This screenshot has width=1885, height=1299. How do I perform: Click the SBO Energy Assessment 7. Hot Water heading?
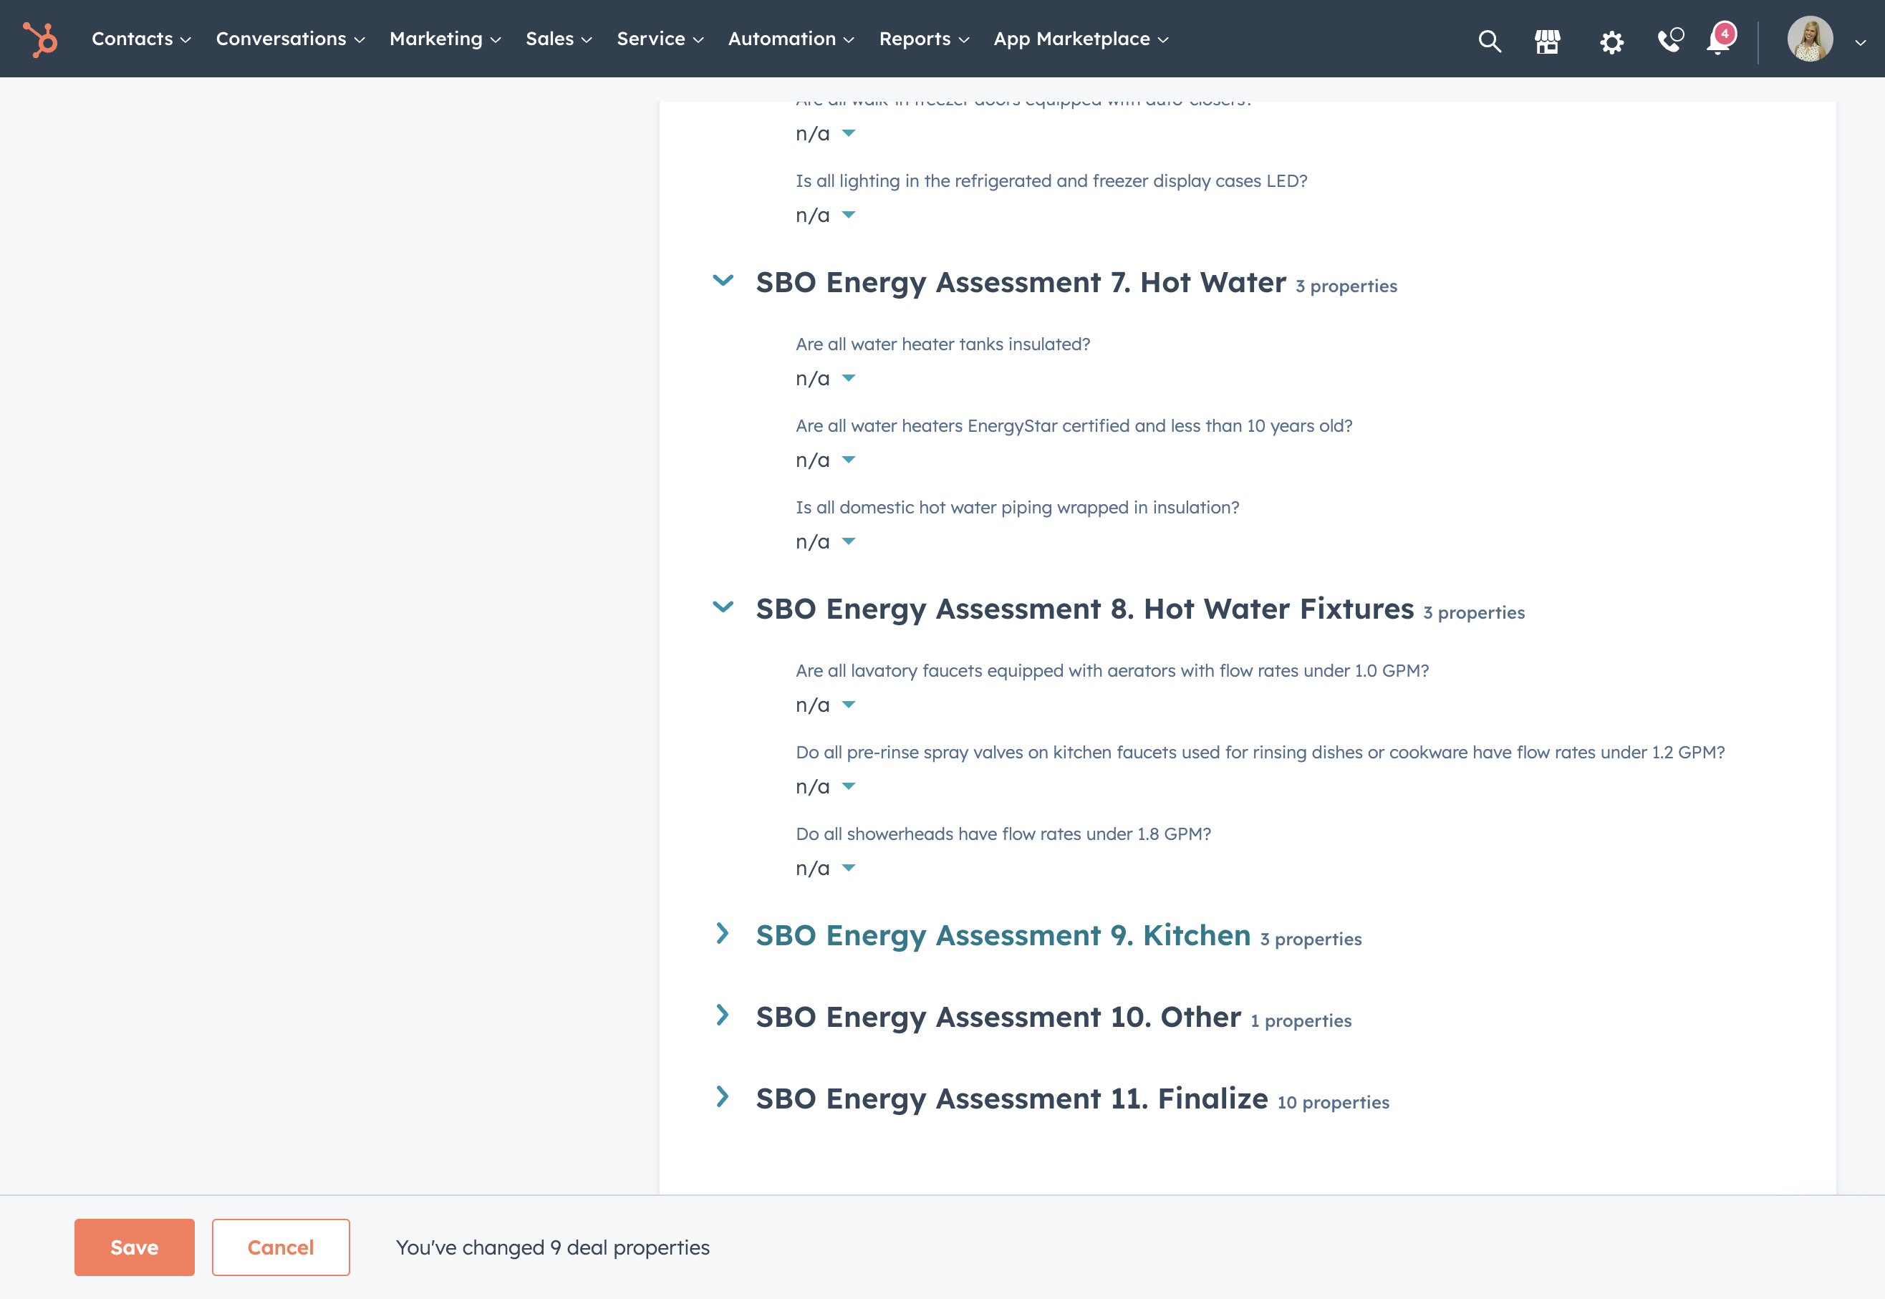[x=1021, y=282]
